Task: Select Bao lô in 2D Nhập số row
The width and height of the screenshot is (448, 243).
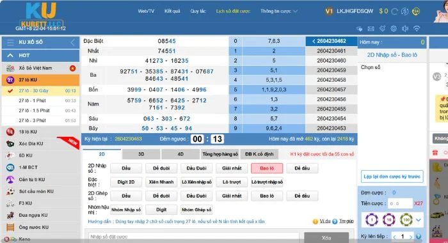Action: pos(267,168)
